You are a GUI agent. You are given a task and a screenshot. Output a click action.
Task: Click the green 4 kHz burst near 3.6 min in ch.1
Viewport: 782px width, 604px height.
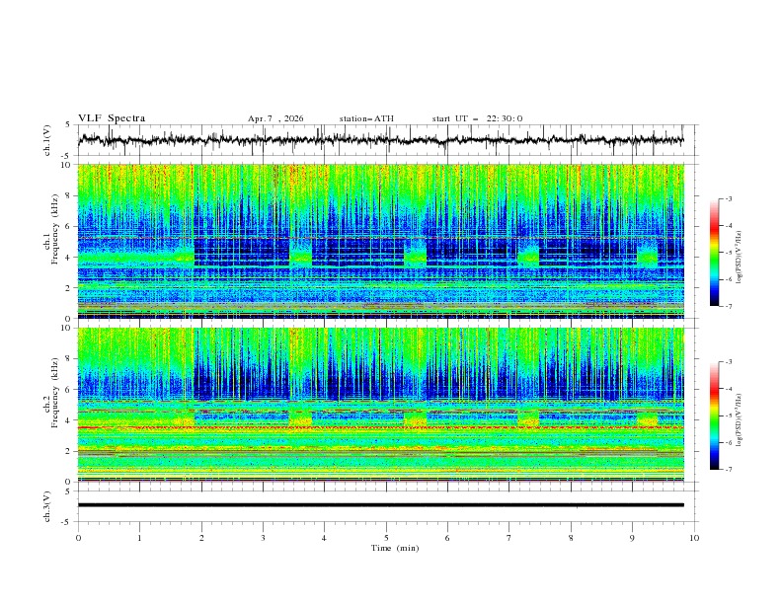pos(301,255)
